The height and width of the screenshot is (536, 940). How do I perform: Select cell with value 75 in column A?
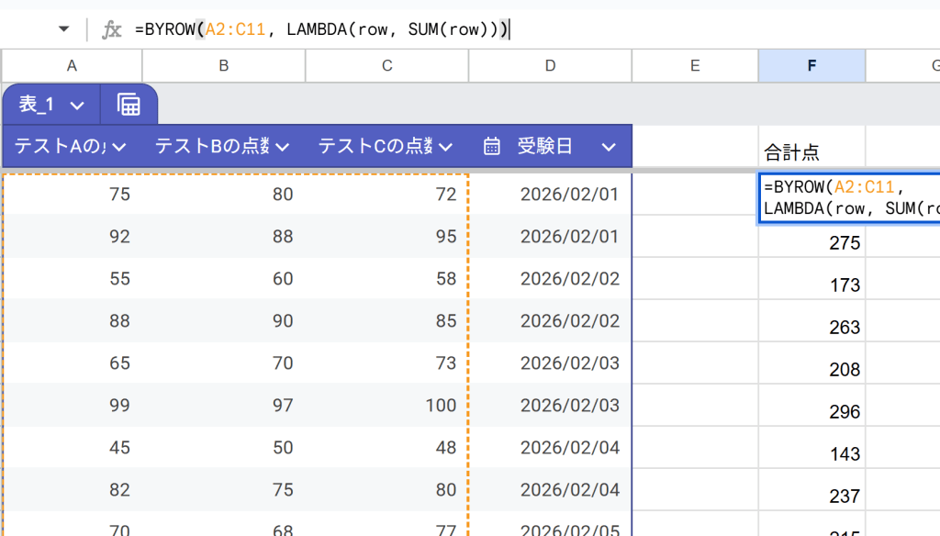point(73,195)
